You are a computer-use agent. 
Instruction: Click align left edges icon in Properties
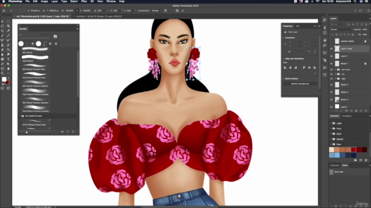pos(285,68)
